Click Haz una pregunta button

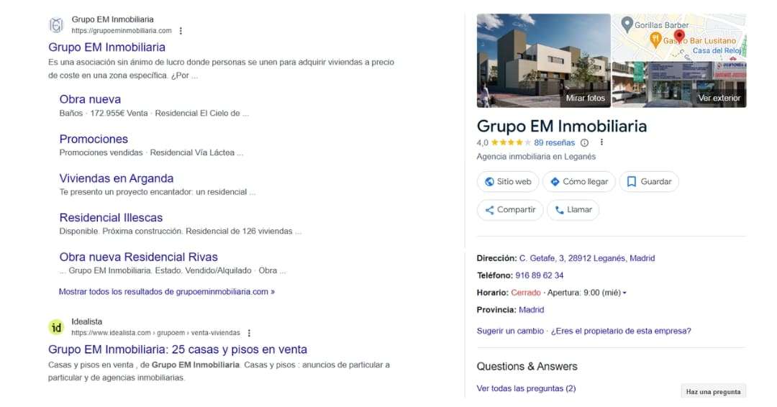[x=713, y=392]
